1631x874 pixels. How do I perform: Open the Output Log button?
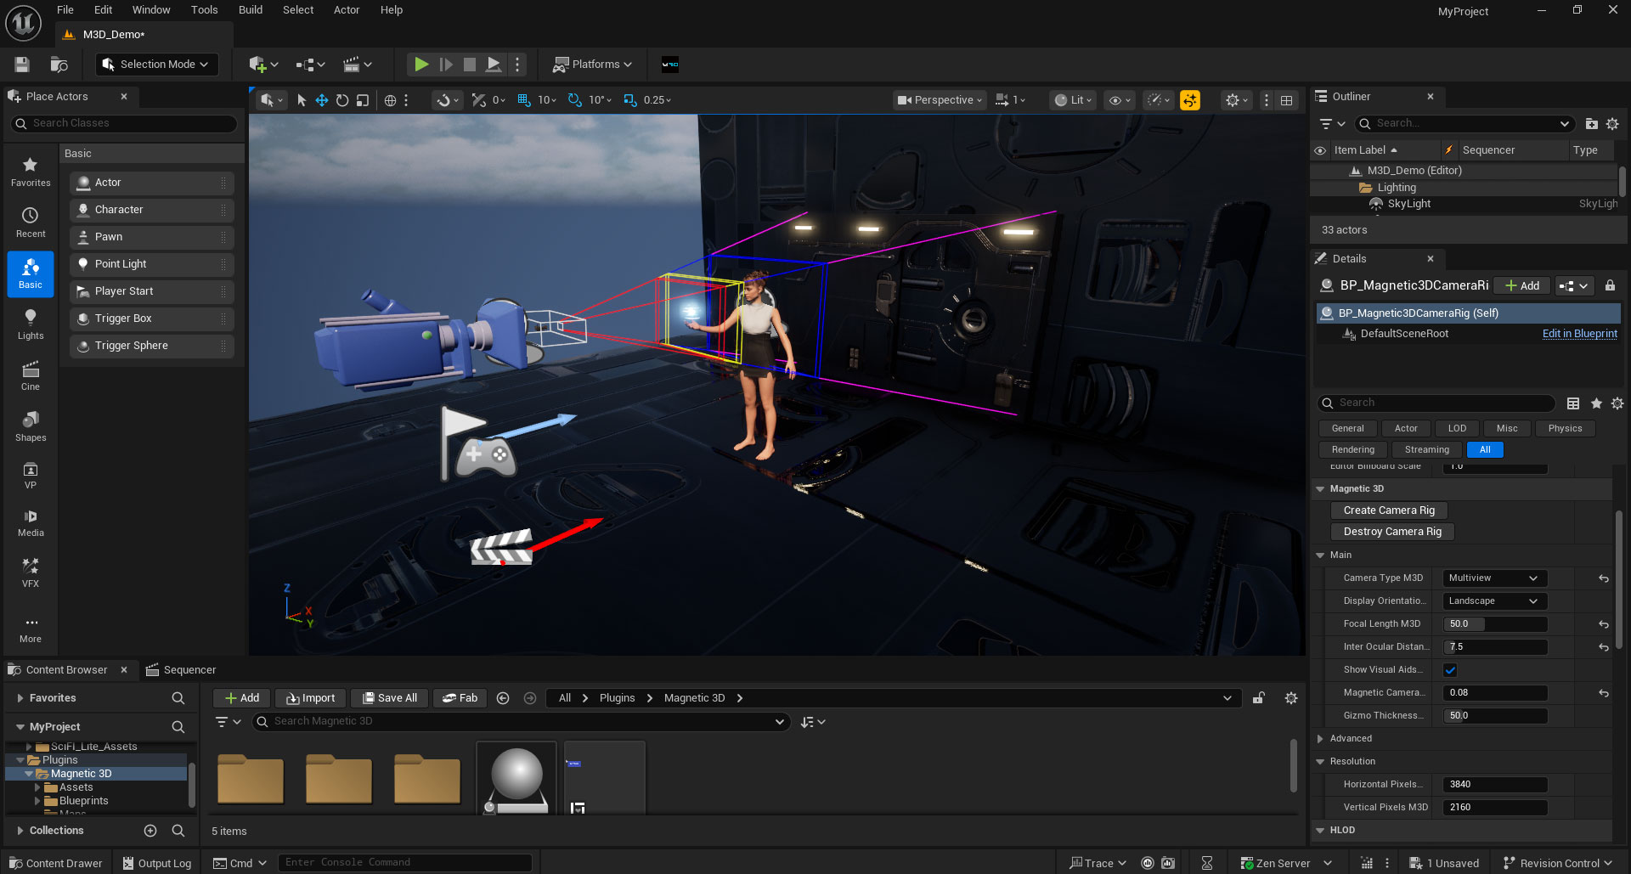(x=157, y=863)
